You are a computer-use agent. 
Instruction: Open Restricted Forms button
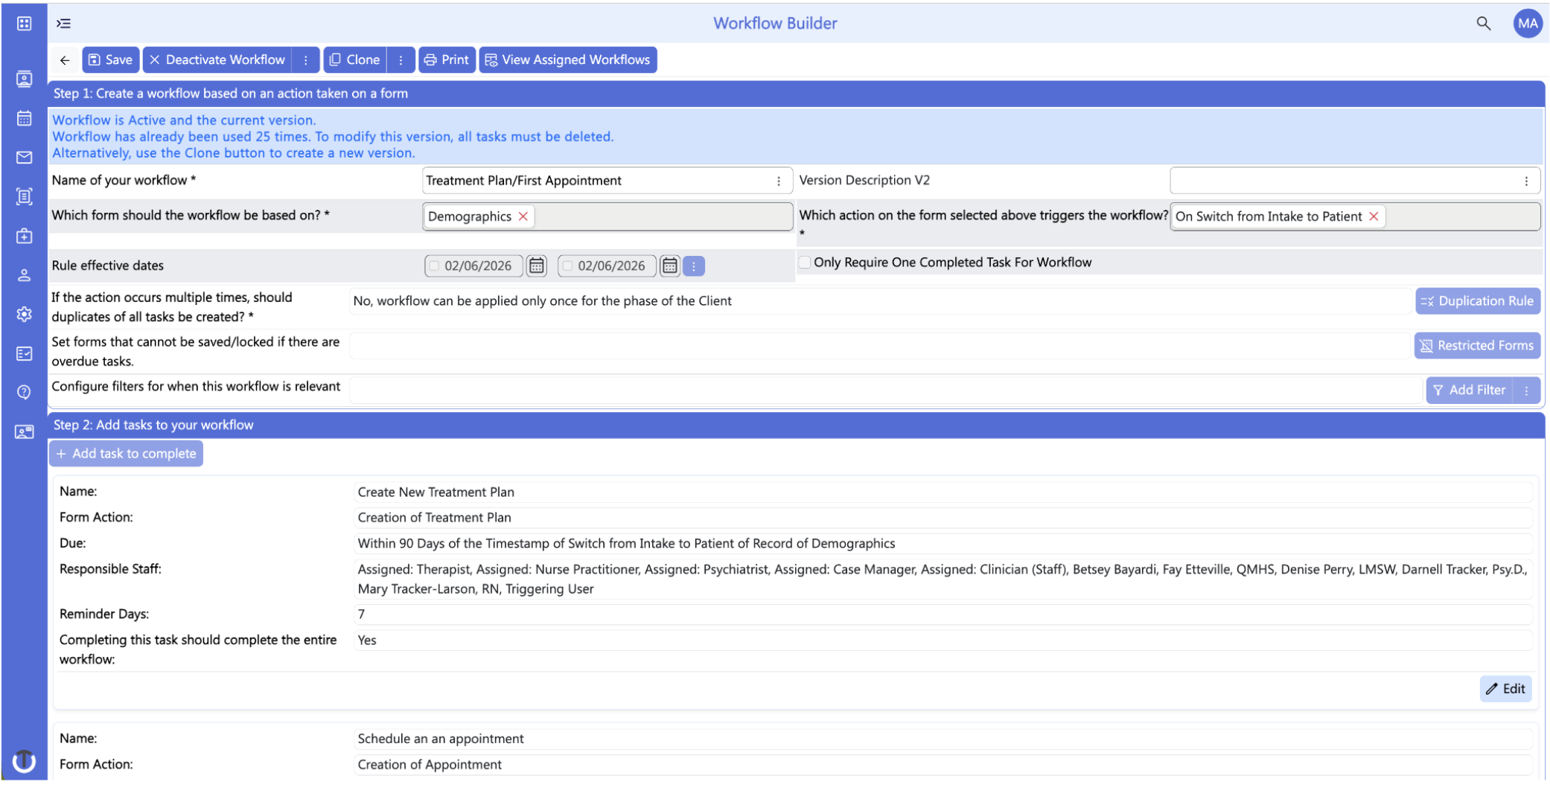[x=1477, y=346]
